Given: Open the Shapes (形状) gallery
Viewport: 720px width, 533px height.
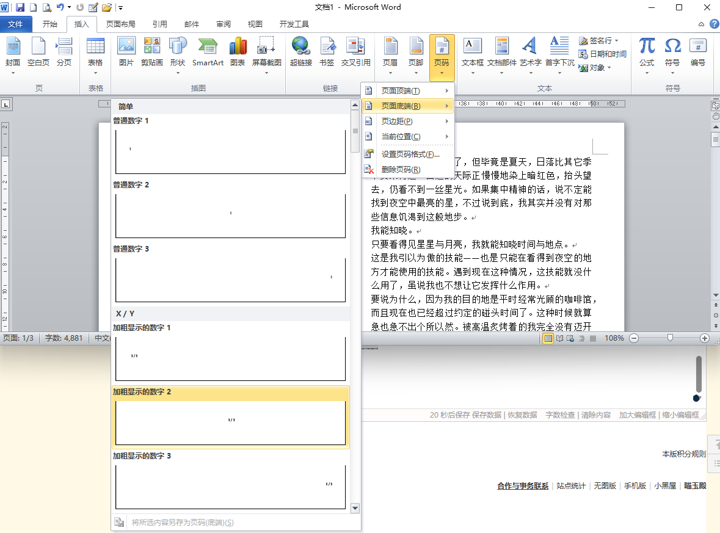Looking at the screenshot, I should pyautogui.click(x=178, y=55).
